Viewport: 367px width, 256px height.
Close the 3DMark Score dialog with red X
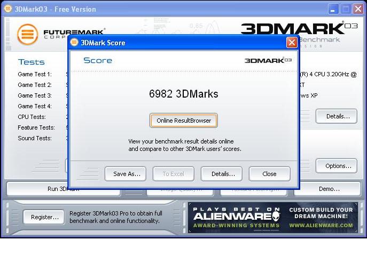pyautogui.click(x=292, y=43)
